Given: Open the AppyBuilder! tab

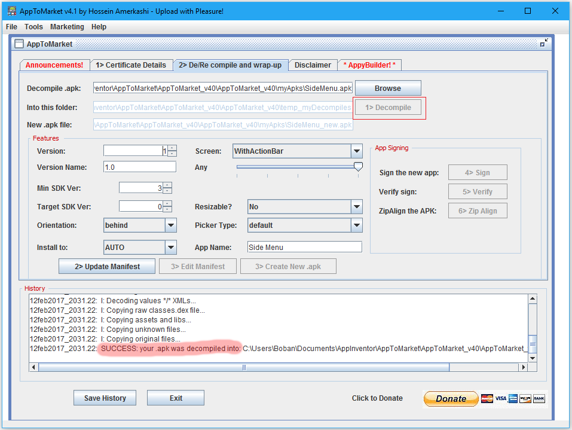Looking at the screenshot, I should pos(369,65).
